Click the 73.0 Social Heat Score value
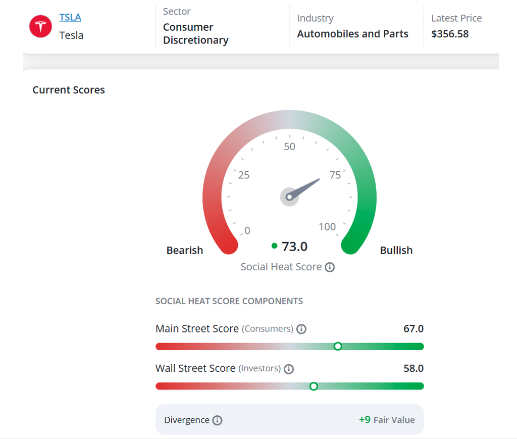This screenshot has height=439, width=517. (x=294, y=247)
